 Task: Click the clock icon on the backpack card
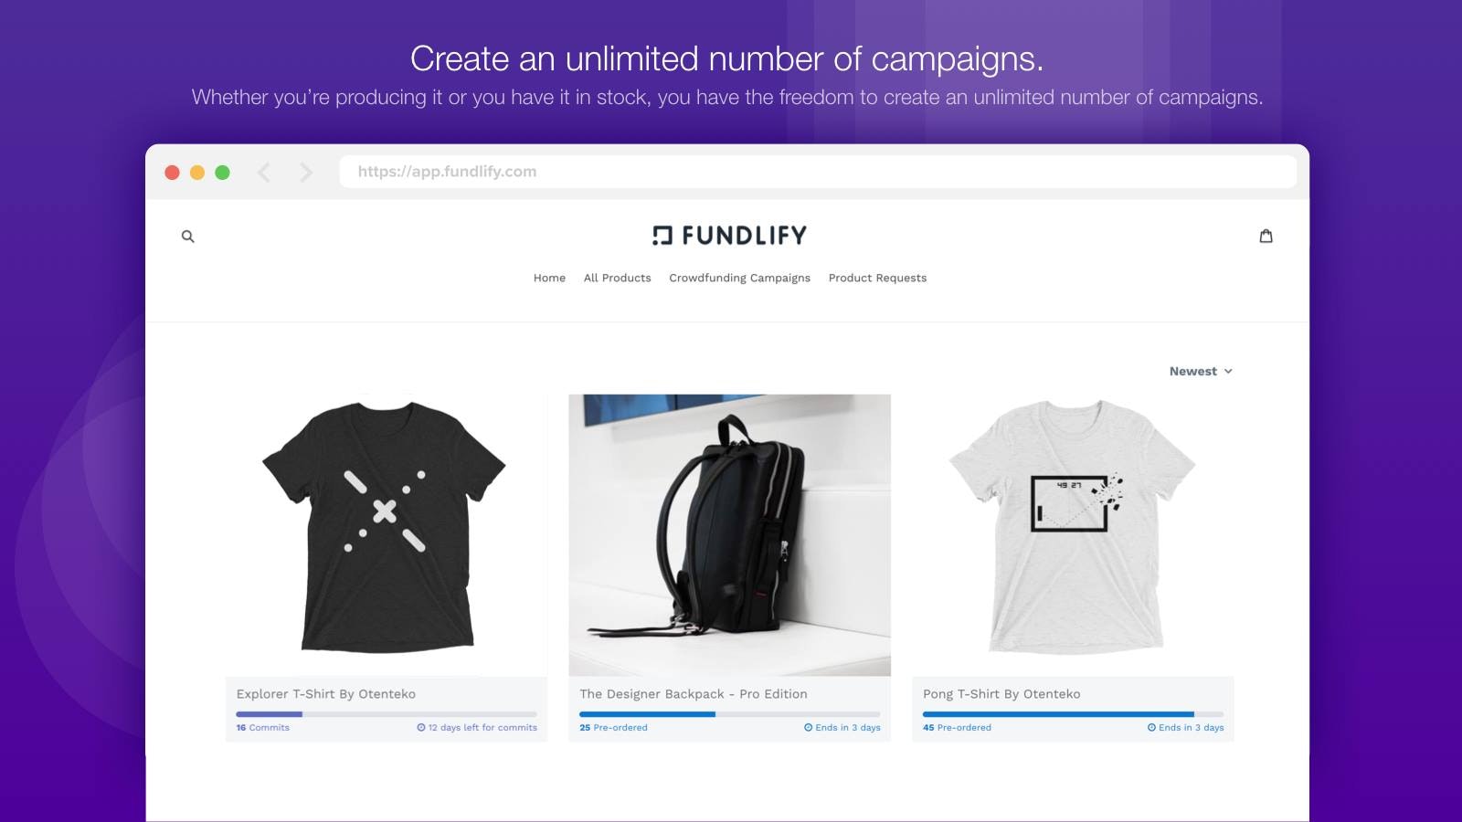coord(808,728)
